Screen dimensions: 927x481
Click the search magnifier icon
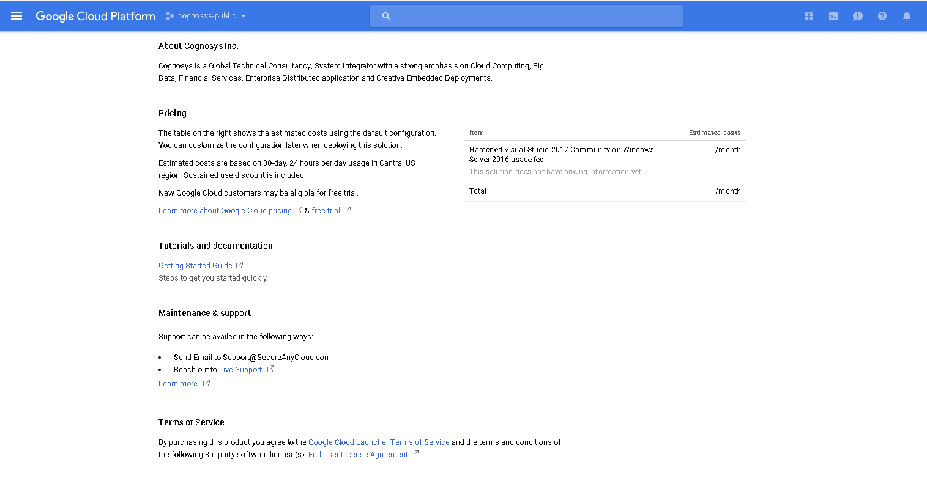(386, 17)
